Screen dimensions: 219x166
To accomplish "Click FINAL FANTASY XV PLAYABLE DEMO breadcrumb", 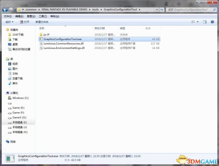I will 64,10.
